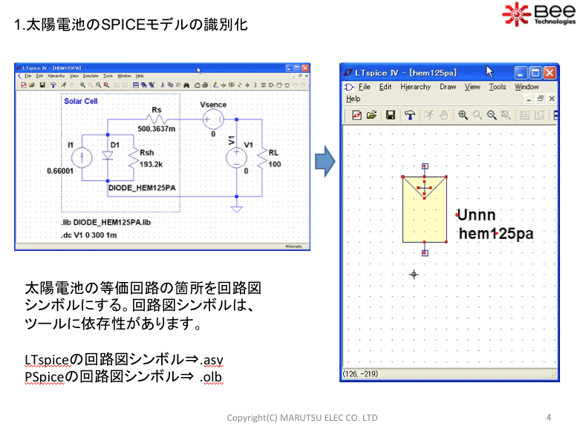Click top pin of the hem125pa symbol
580x429 pixels.
click(425, 166)
